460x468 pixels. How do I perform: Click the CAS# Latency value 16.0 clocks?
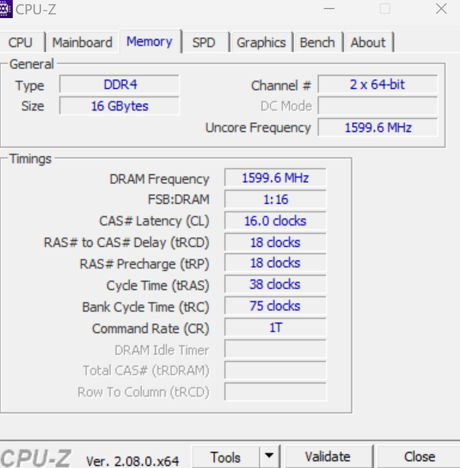click(275, 221)
